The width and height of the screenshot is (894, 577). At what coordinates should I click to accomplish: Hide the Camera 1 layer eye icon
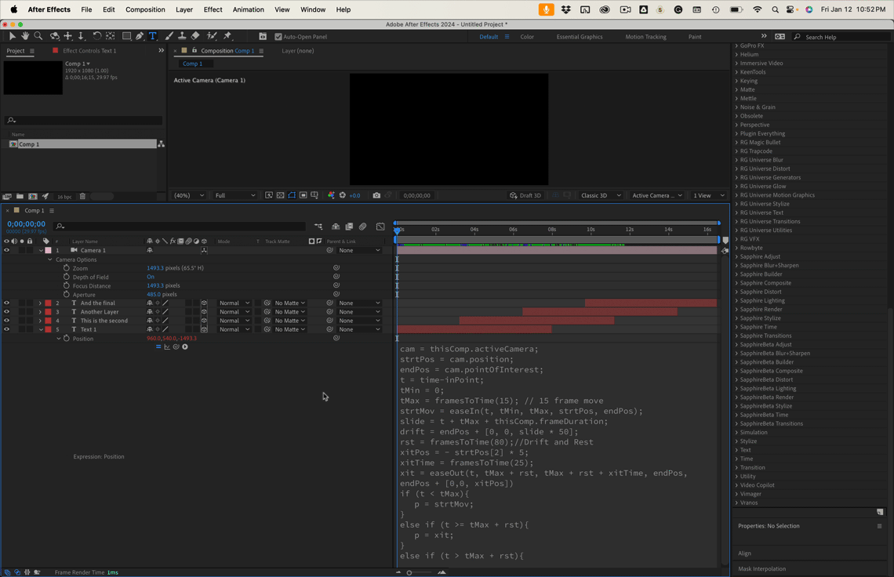pos(7,250)
